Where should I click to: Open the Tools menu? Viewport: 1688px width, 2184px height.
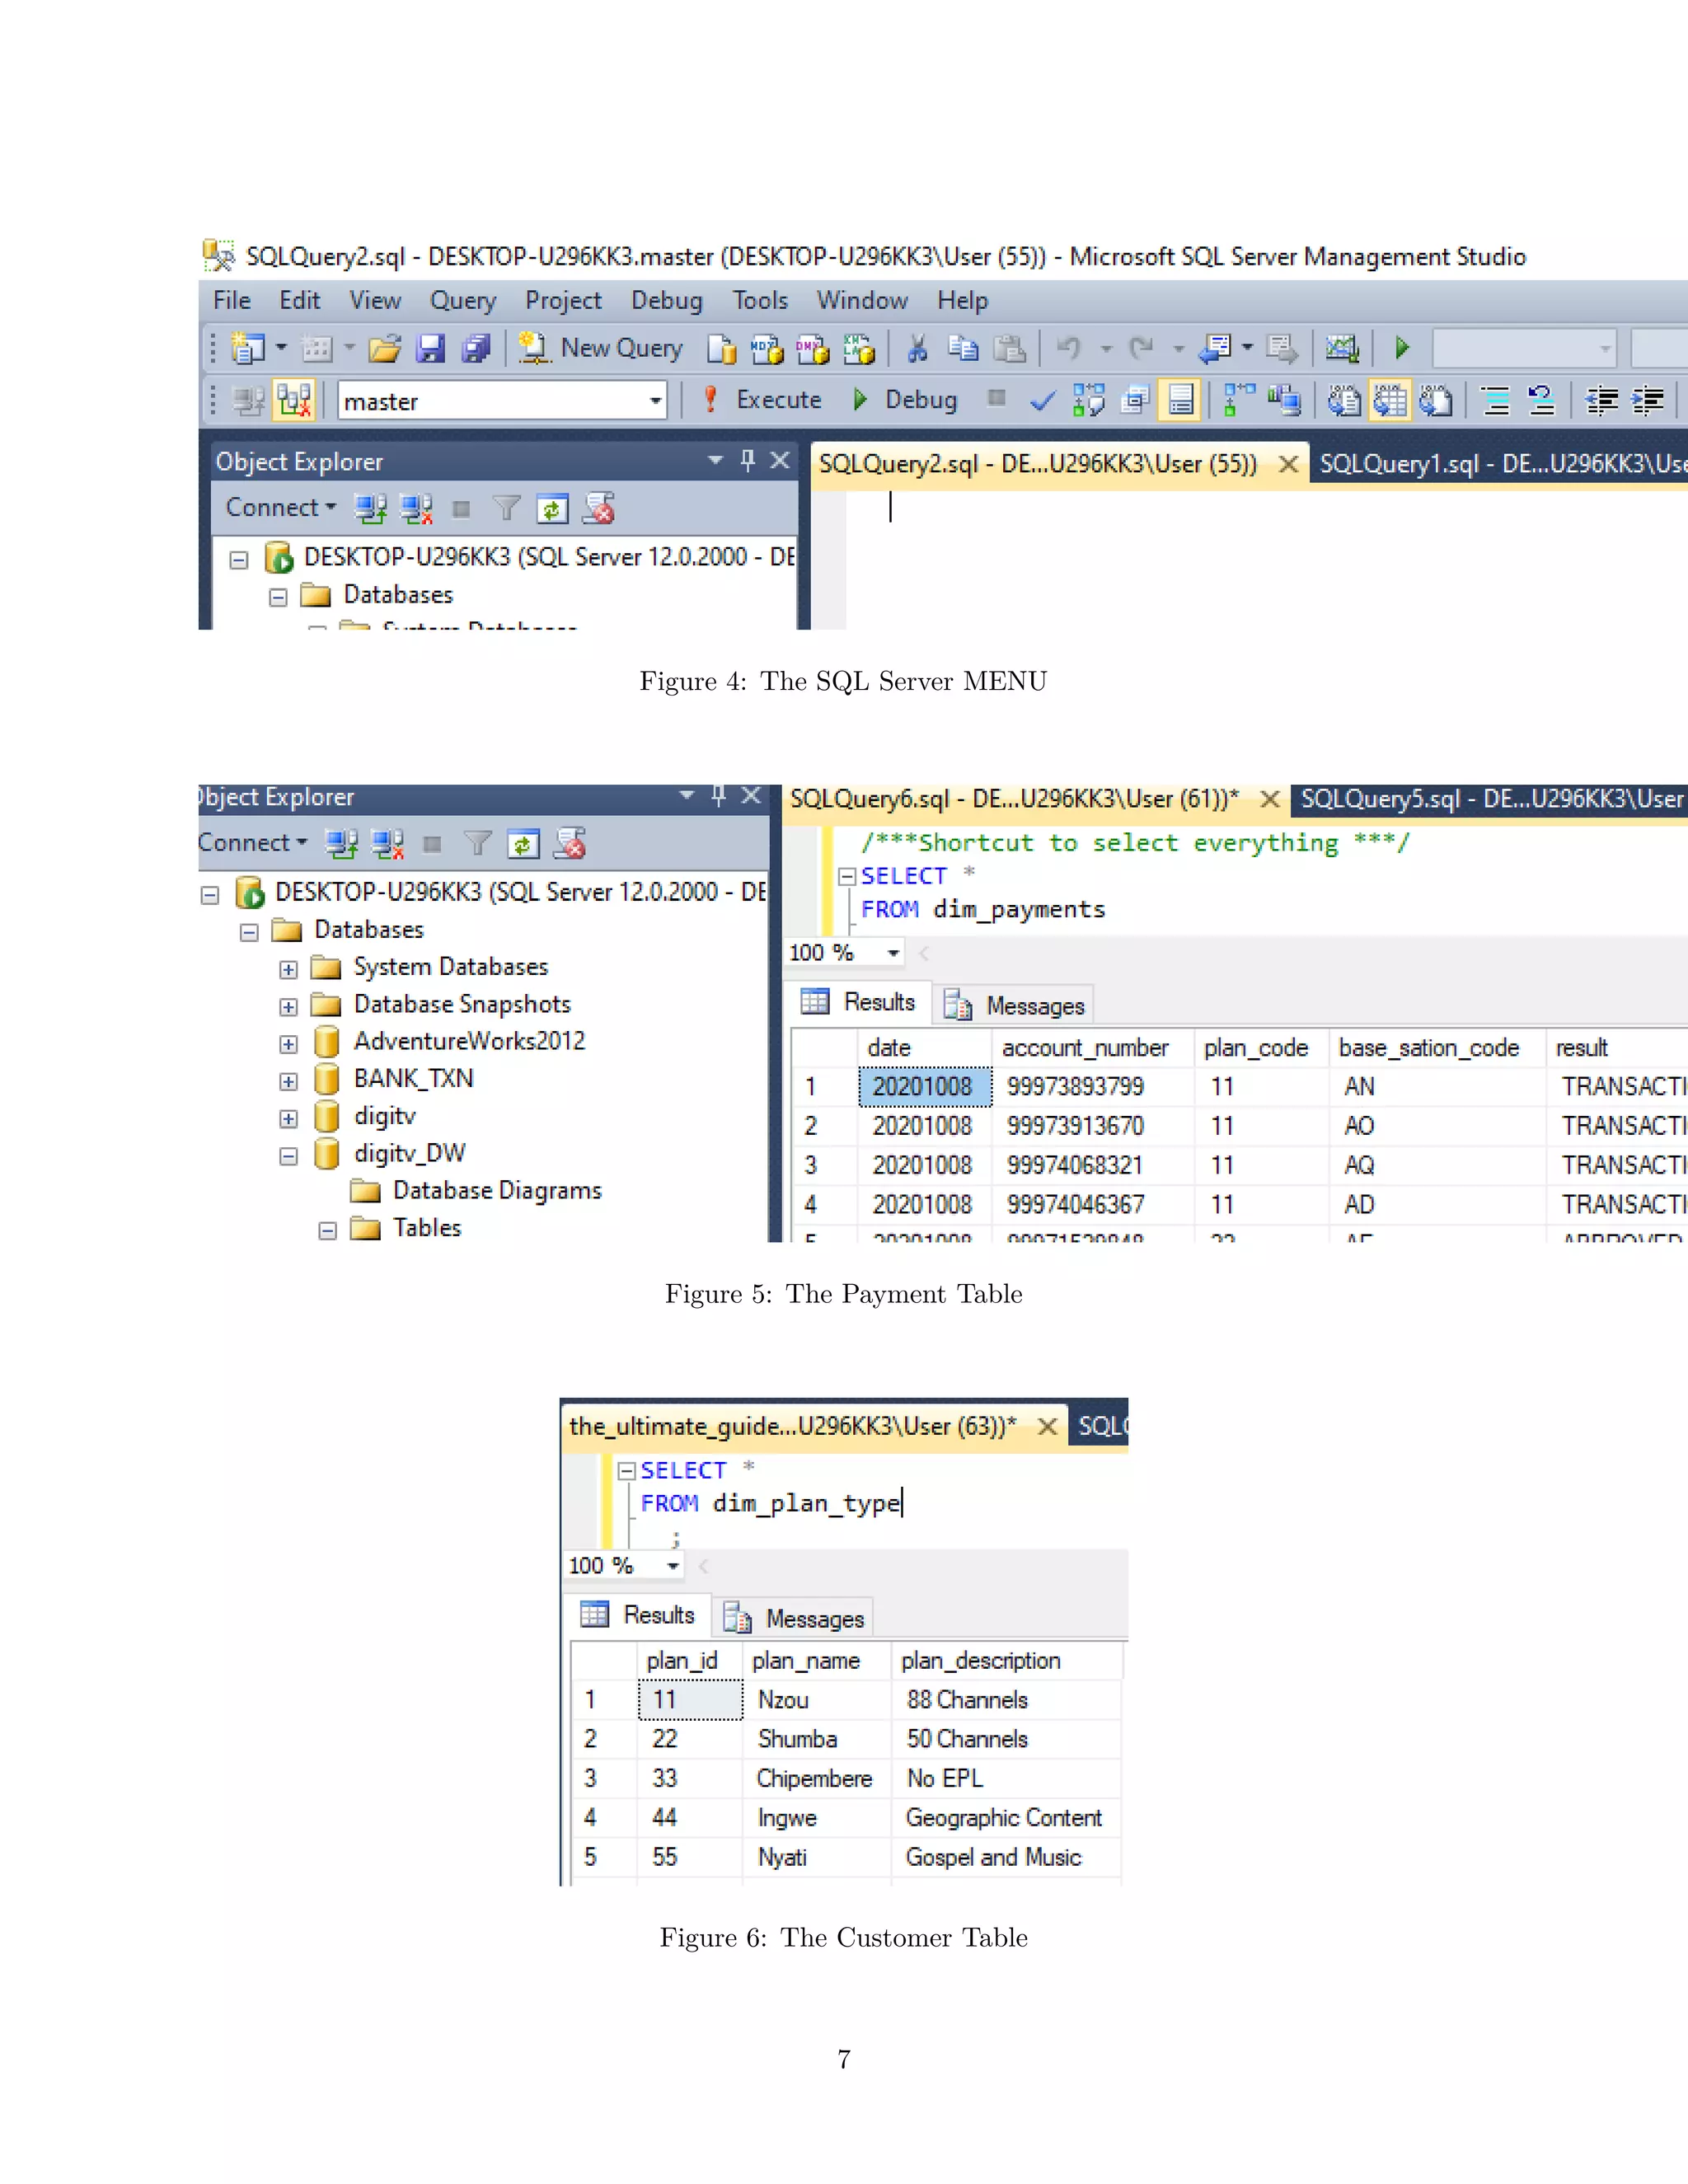pos(759,301)
